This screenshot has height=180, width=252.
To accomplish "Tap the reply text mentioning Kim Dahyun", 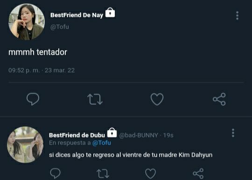I will point(131,155).
